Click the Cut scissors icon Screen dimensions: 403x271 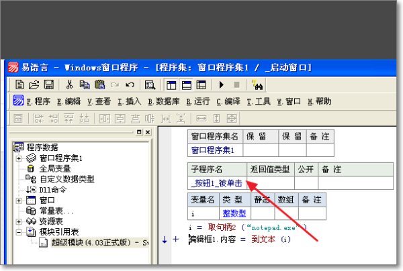pyautogui.click(x=69, y=85)
